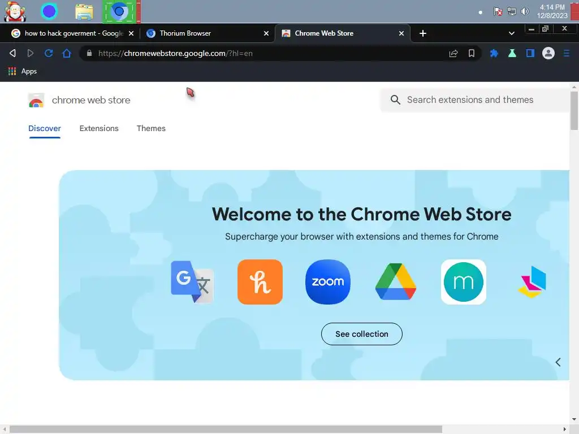Switch to the Themes navigation tab
The width and height of the screenshot is (579, 434).
point(151,128)
